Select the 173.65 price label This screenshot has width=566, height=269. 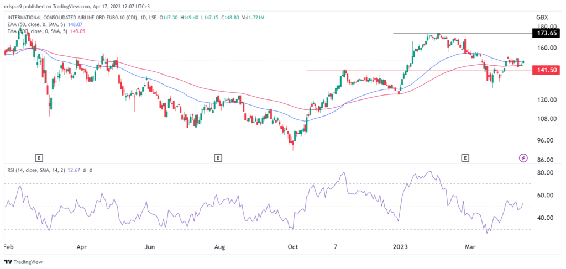pos(547,33)
